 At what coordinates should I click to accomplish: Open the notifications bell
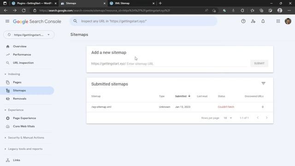click(263, 21)
